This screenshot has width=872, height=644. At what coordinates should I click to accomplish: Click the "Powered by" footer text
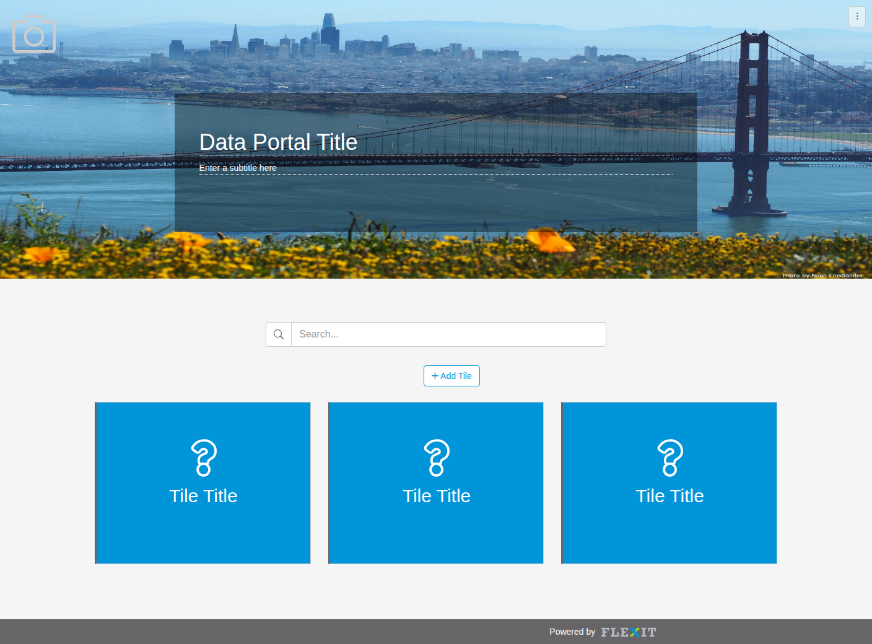click(x=572, y=632)
